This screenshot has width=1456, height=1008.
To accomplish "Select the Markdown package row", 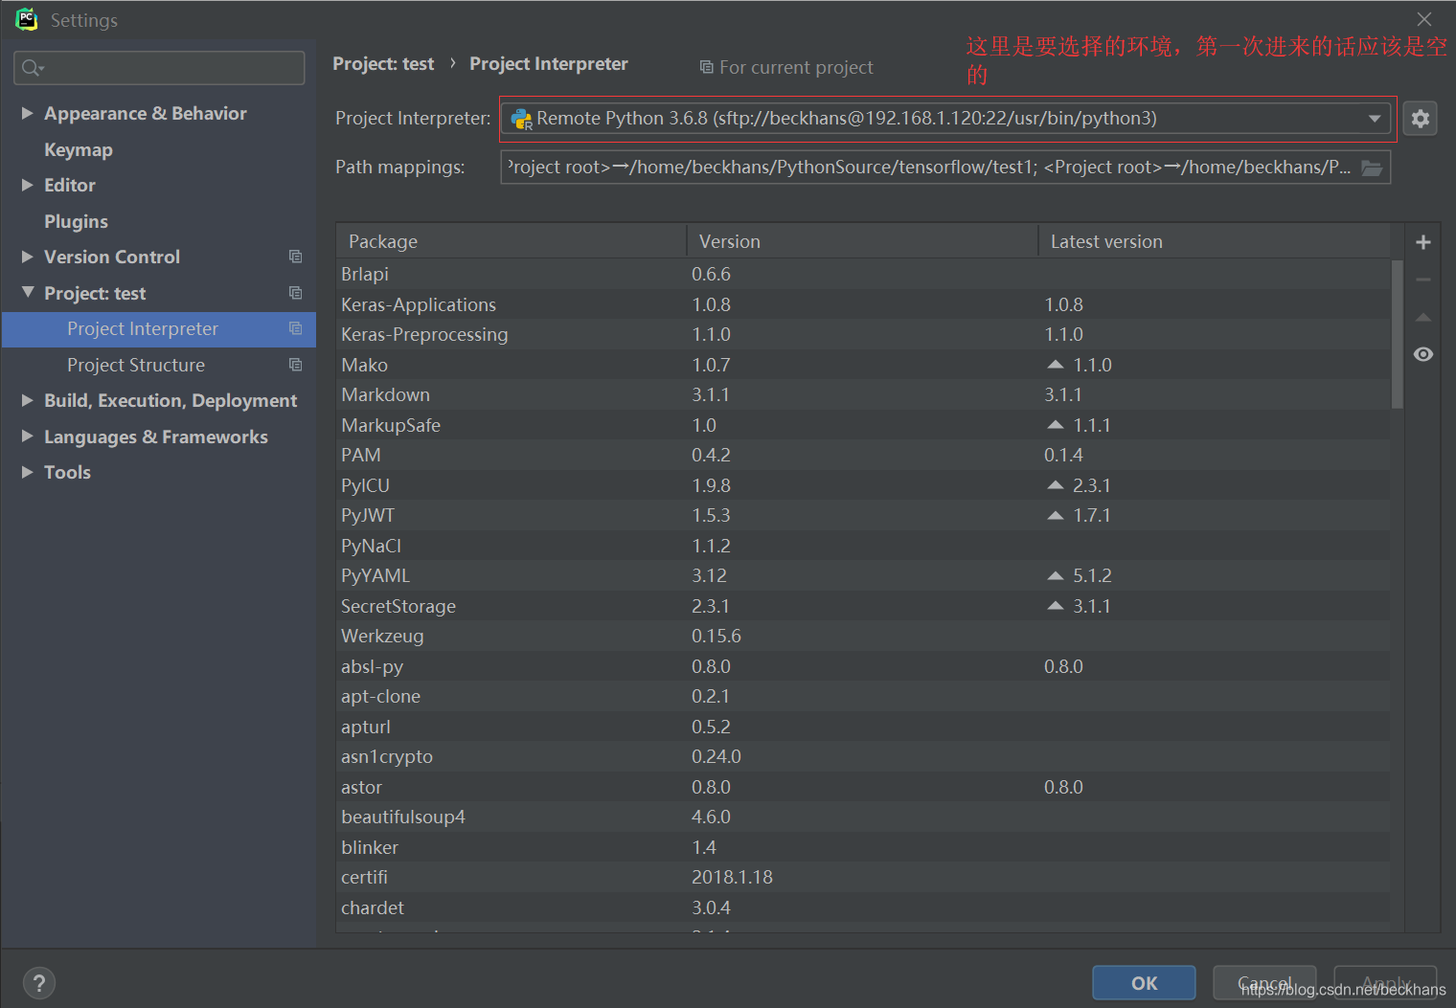I will tap(863, 394).
